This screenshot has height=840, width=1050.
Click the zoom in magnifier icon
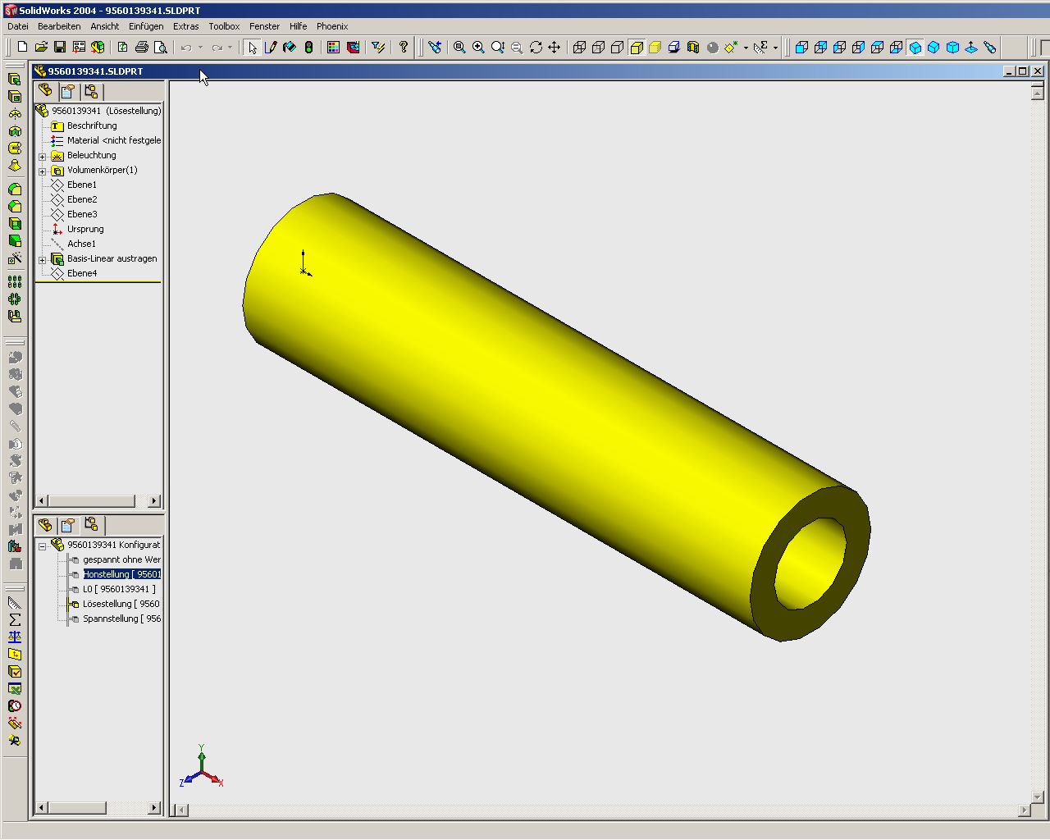pyautogui.click(x=478, y=48)
